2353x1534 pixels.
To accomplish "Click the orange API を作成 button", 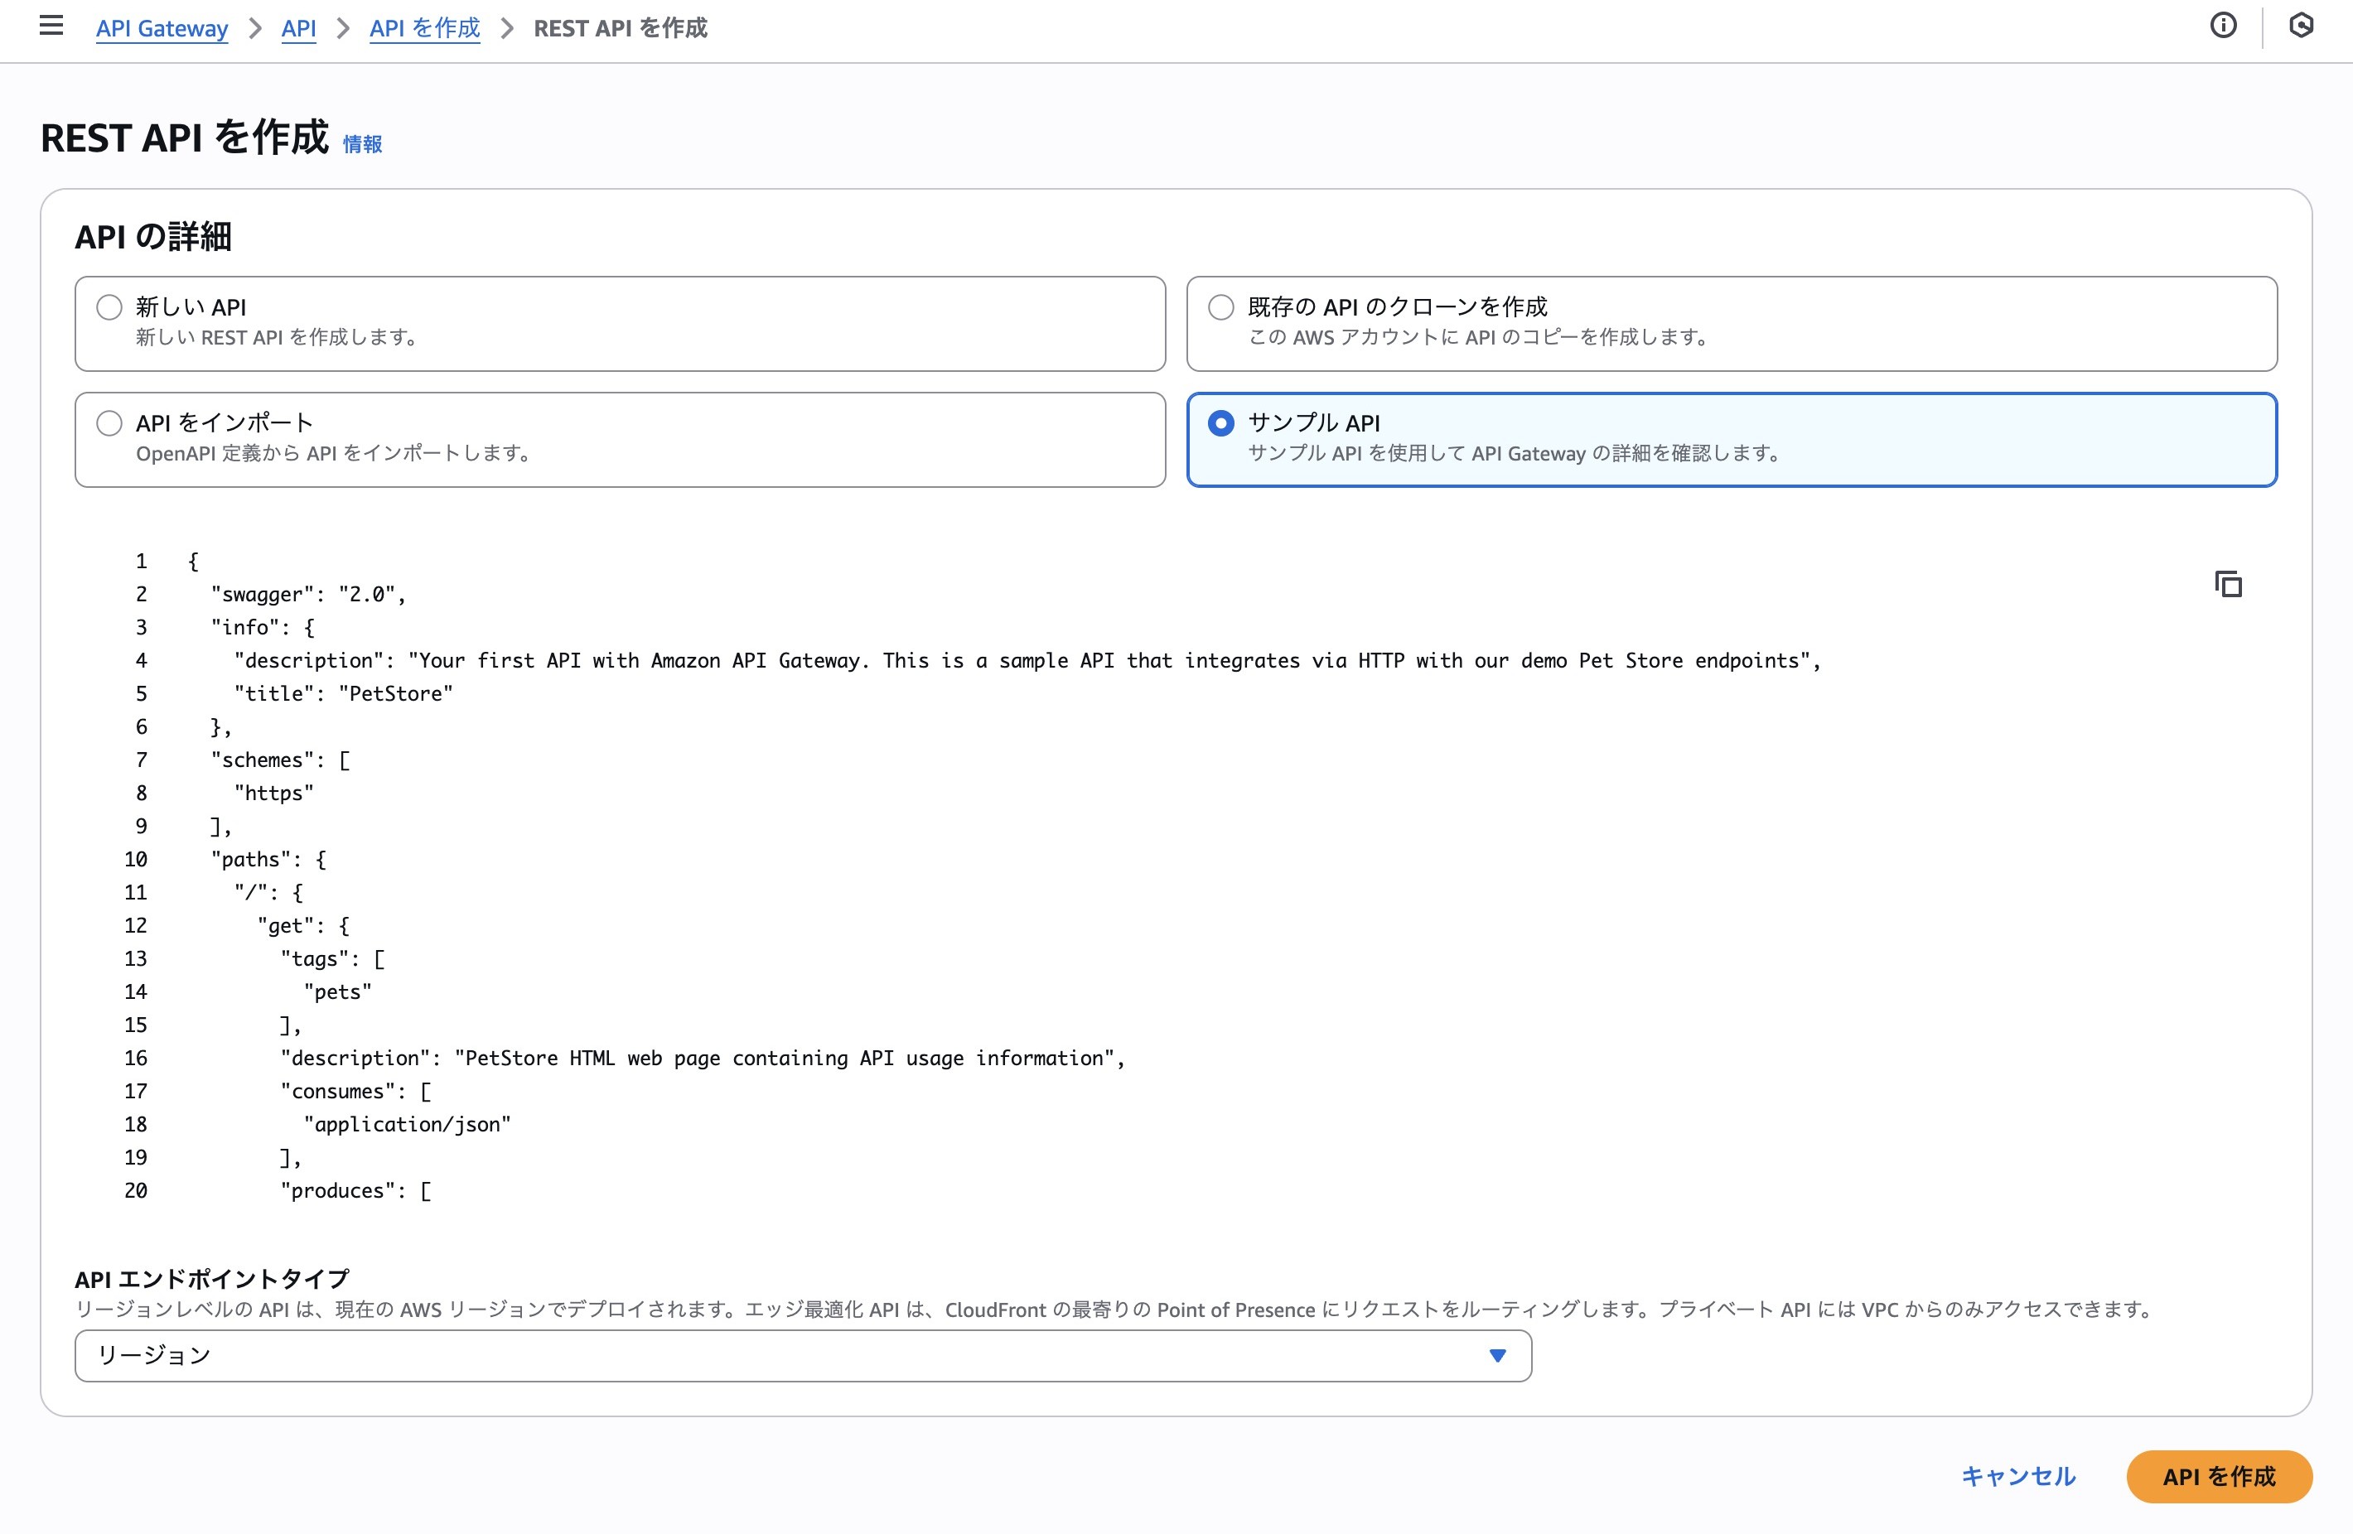I will pyautogui.click(x=2218, y=1476).
